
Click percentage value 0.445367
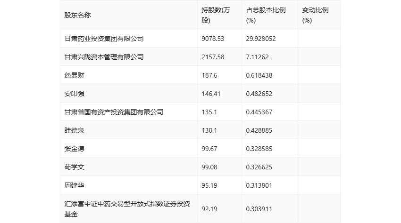tap(259, 112)
